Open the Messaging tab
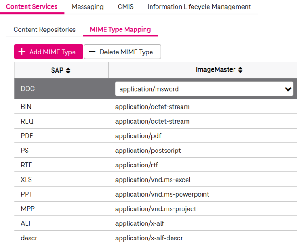This screenshot has height=244, width=297. click(88, 7)
